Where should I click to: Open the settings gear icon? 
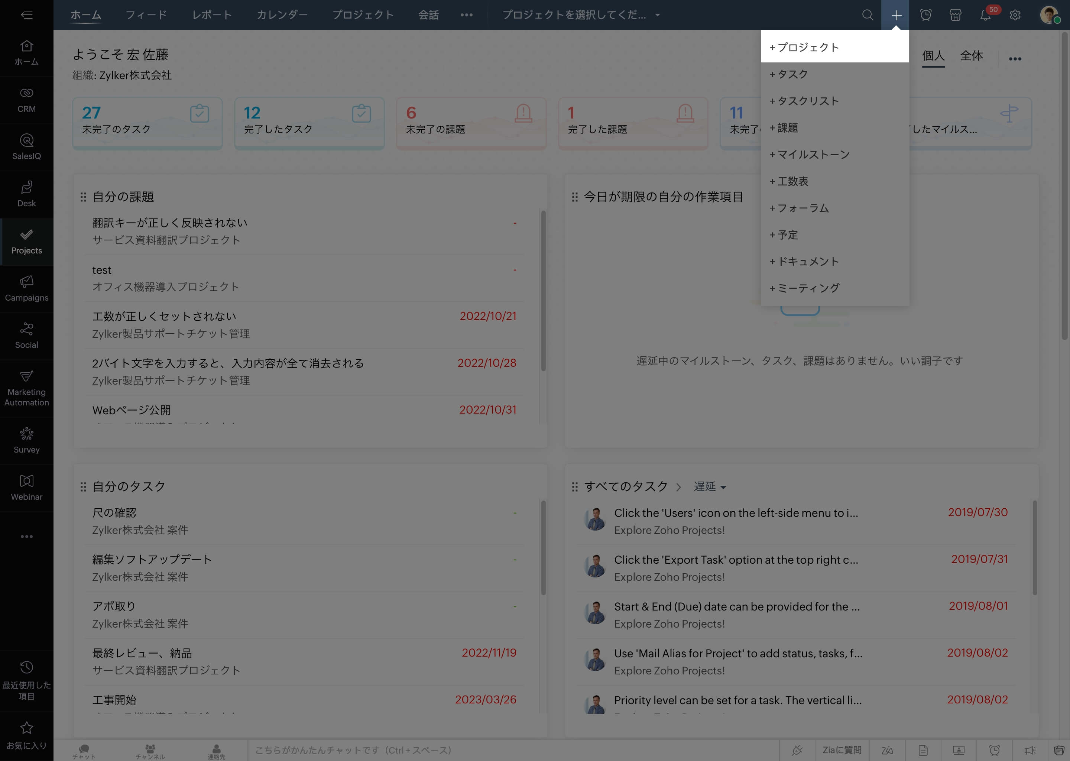(x=1015, y=15)
